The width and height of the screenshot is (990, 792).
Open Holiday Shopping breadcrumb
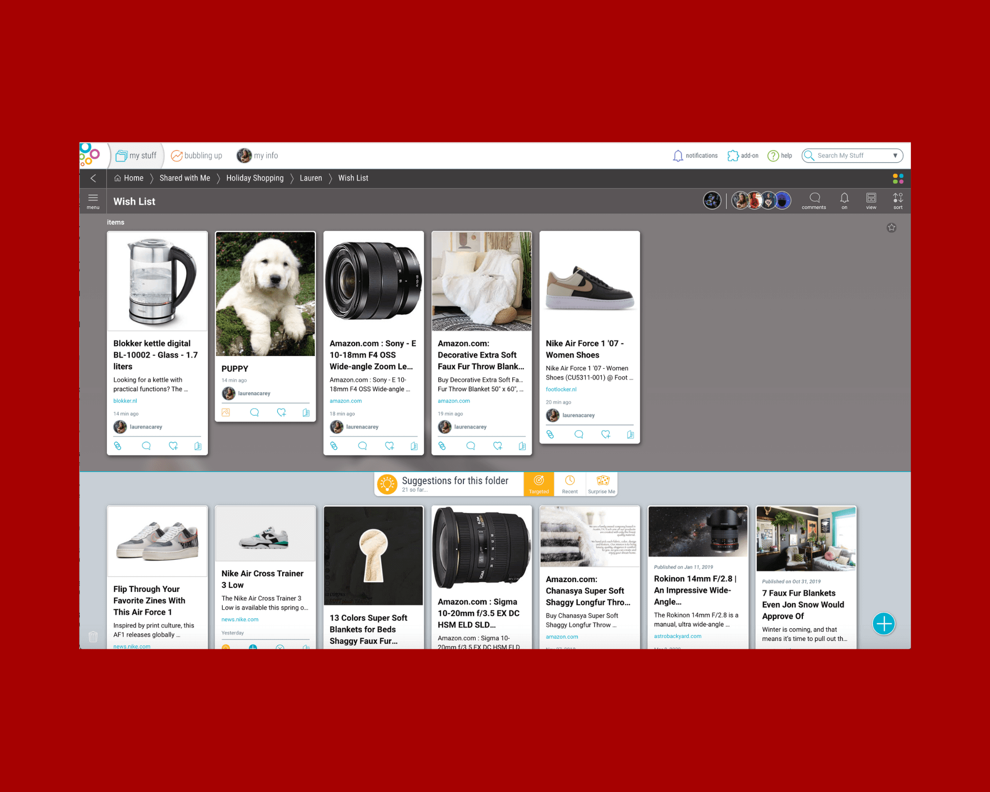tap(255, 178)
